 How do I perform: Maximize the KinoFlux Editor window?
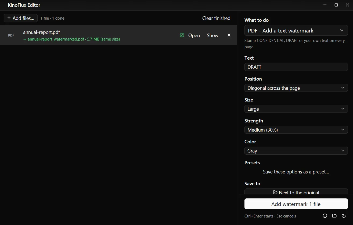click(x=336, y=5)
